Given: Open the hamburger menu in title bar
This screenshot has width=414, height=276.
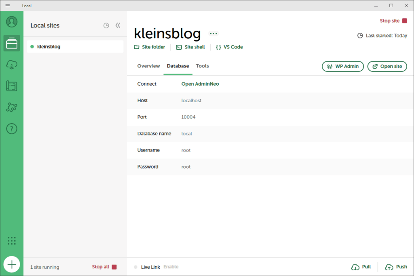Looking at the screenshot, I should click(x=7, y=6).
